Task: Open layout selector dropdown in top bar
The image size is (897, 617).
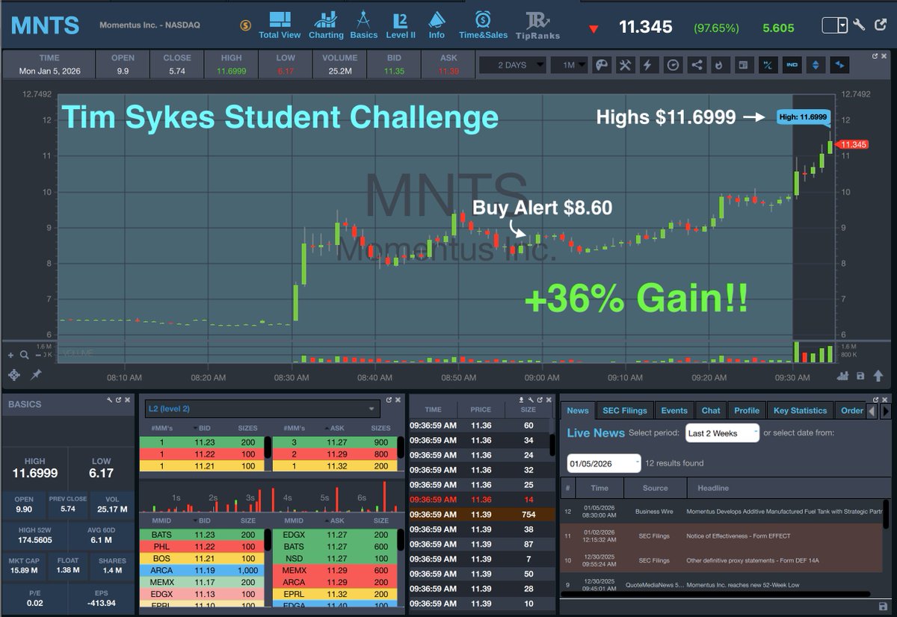Action: (x=834, y=25)
